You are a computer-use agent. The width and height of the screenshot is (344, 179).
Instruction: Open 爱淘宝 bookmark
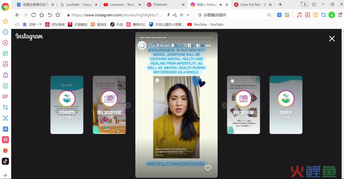99,24
